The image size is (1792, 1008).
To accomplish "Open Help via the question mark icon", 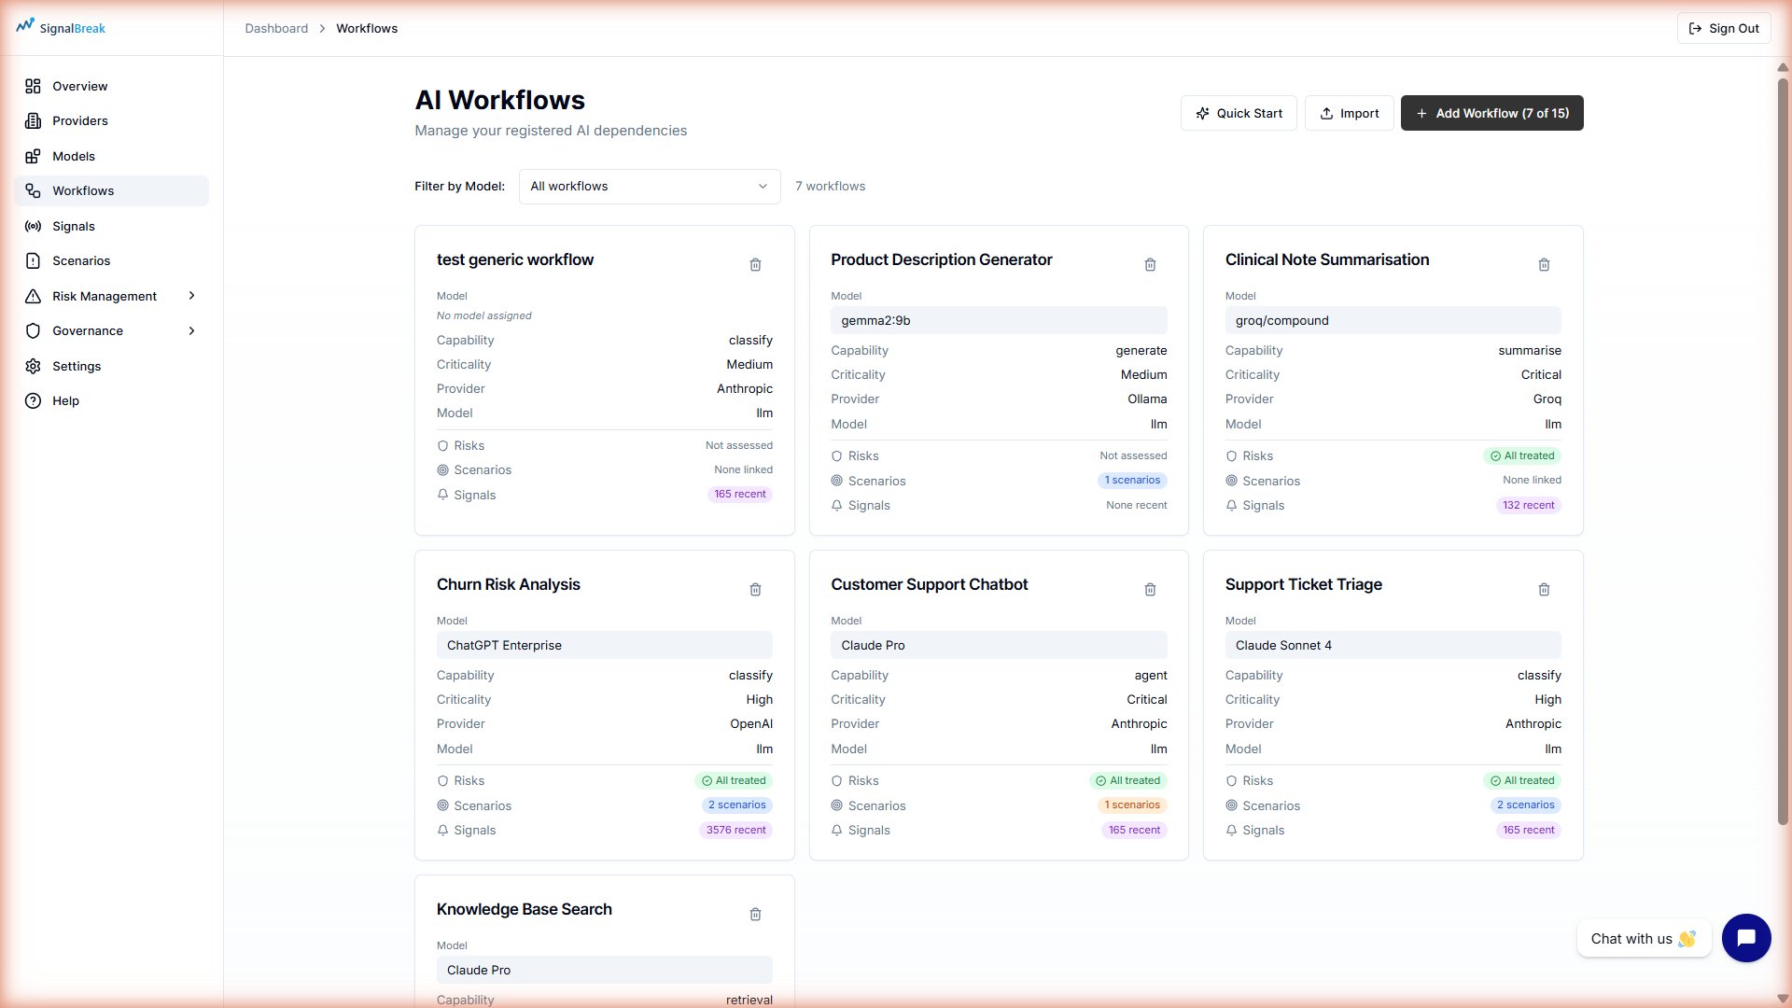I will 34,400.
